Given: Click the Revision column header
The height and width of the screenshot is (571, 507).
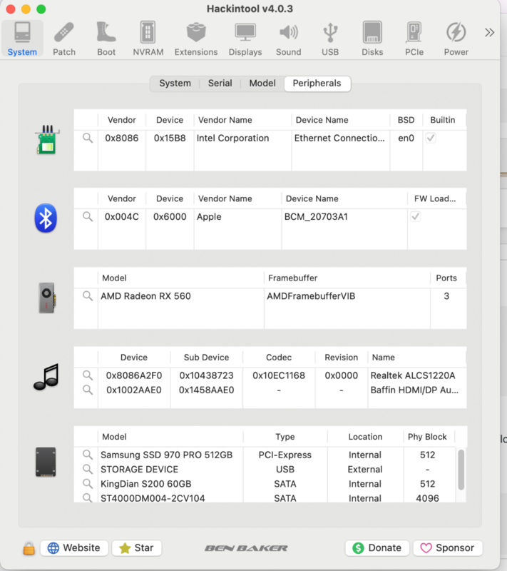Looking at the screenshot, I should coord(341,358).
